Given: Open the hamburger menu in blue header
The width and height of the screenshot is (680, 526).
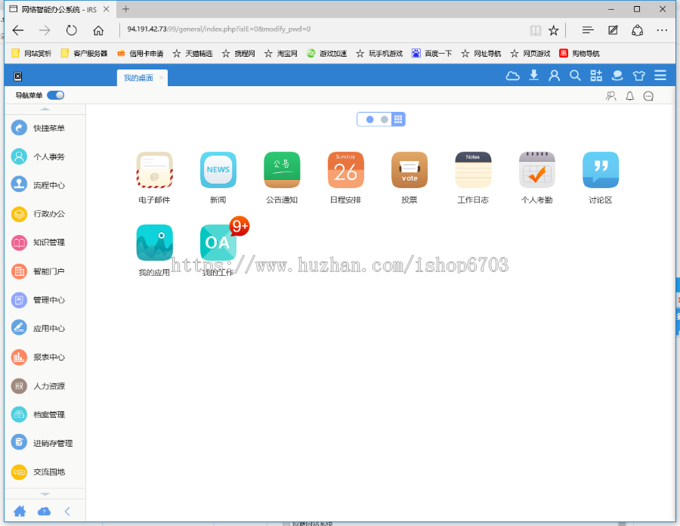Looking at the screenshot, I should (660, 76).
